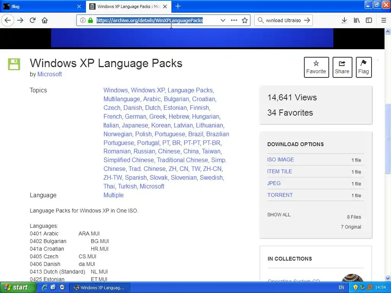Reload the current page
This screenshot has width=391, height=293.
[33, 21]
